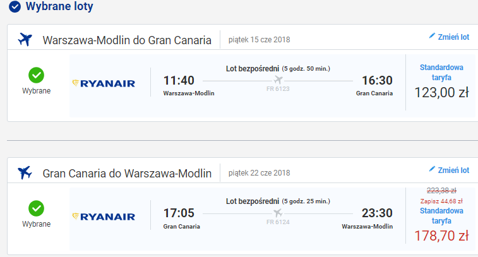The width and height of the screenshot is (478, 257).
Task: Click the airplane icon beside Warszawa-Modlin do Gran Canaria
Action: pyautogui.click(x=25, y=40)
